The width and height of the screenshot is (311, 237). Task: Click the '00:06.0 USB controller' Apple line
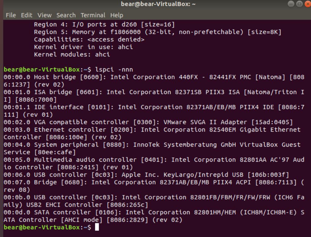(x=146, y=175)
